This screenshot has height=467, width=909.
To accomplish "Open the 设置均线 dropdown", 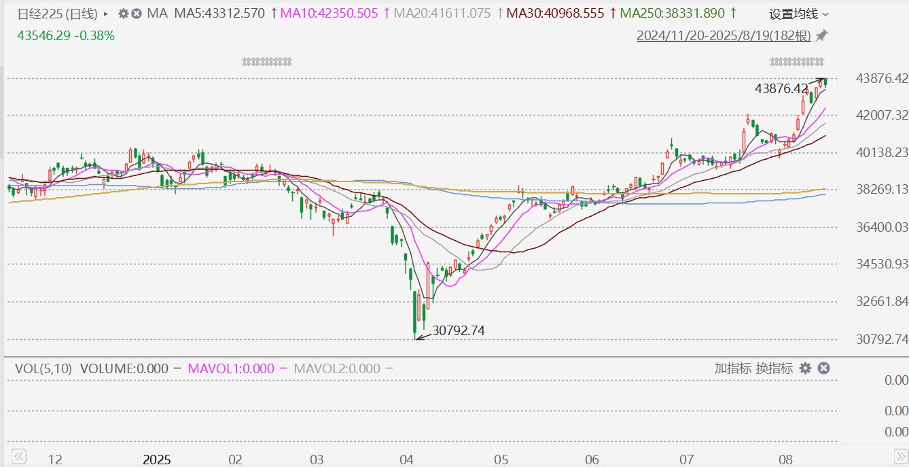I will (799, 14).
